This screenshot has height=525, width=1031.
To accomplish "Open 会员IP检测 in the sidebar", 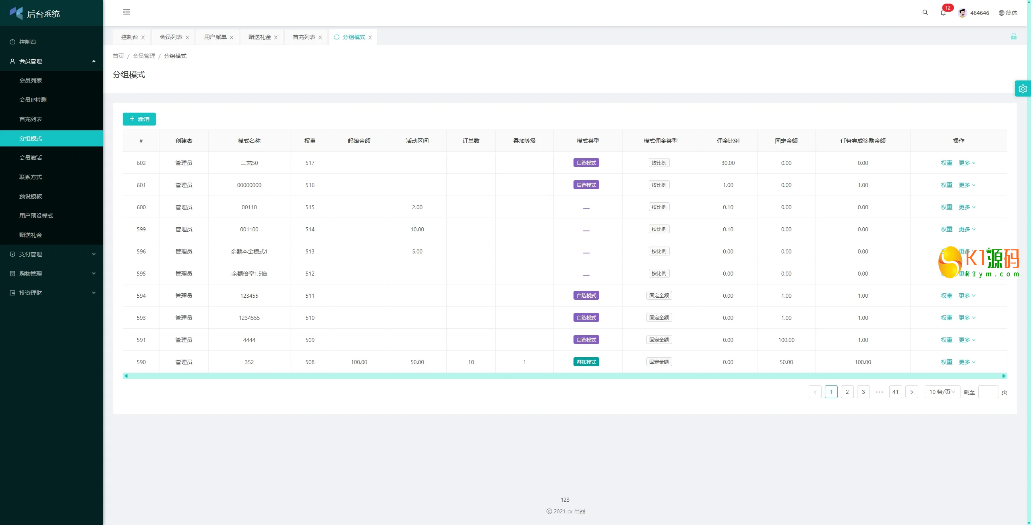I will point(33,100).
